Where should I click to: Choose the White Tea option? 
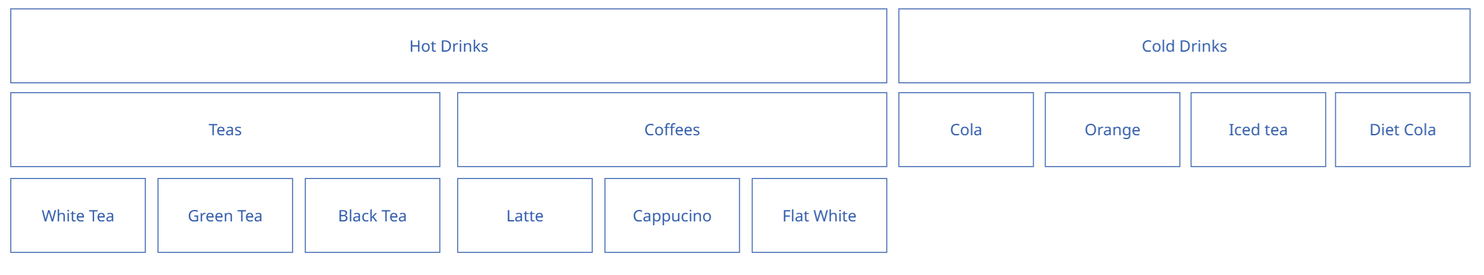[78, 216]
